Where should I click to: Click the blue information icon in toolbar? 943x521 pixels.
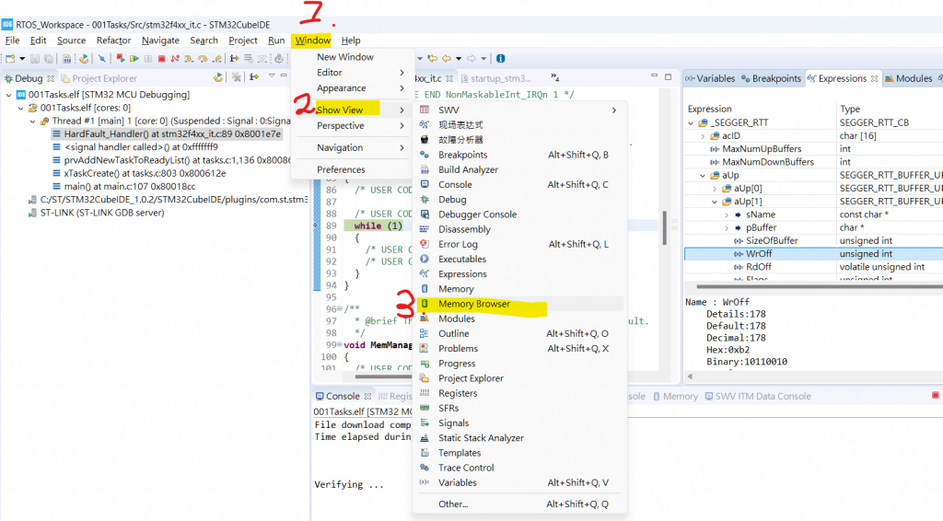point(500,58)
